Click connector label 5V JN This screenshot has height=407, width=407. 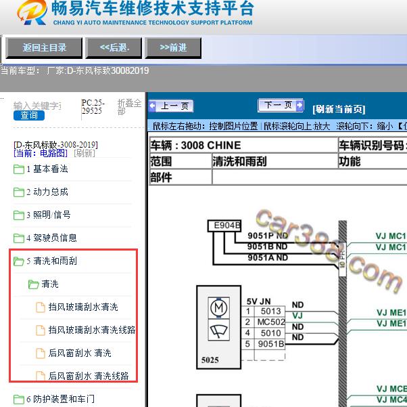pos(258,301)
